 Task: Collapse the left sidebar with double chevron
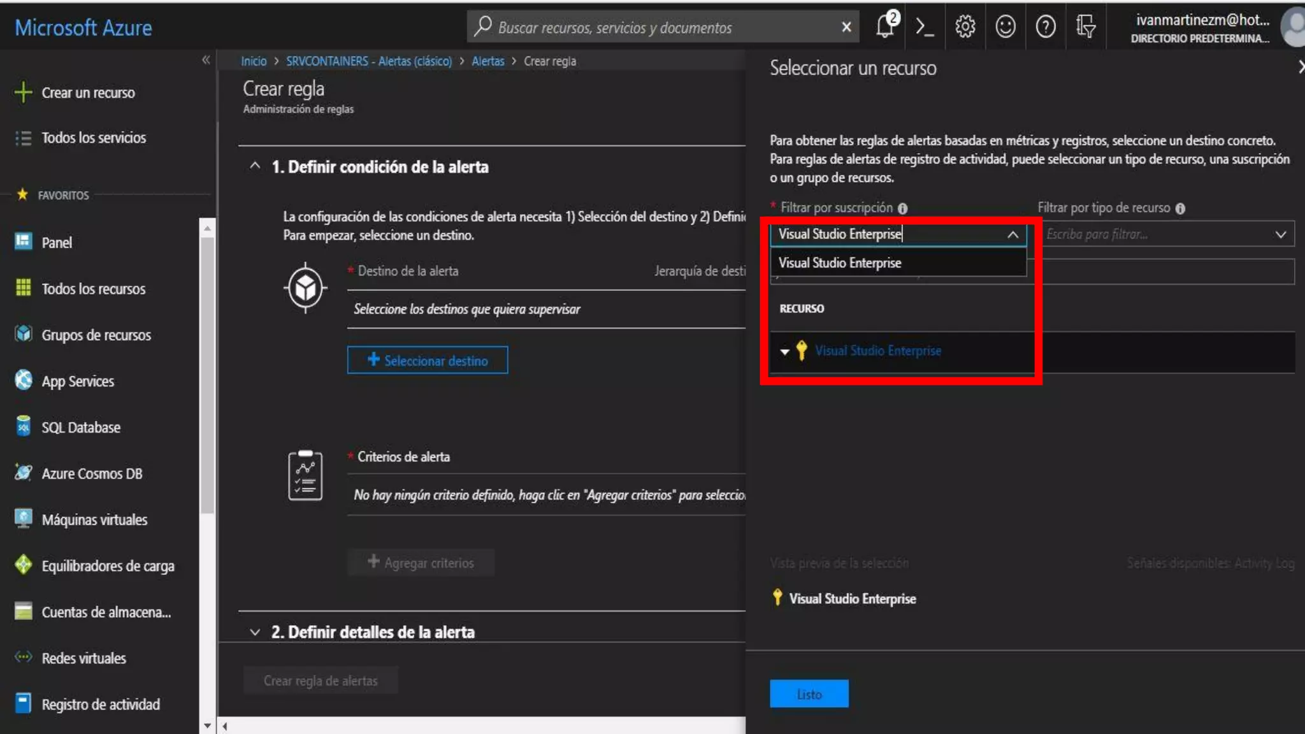point(206,60)
